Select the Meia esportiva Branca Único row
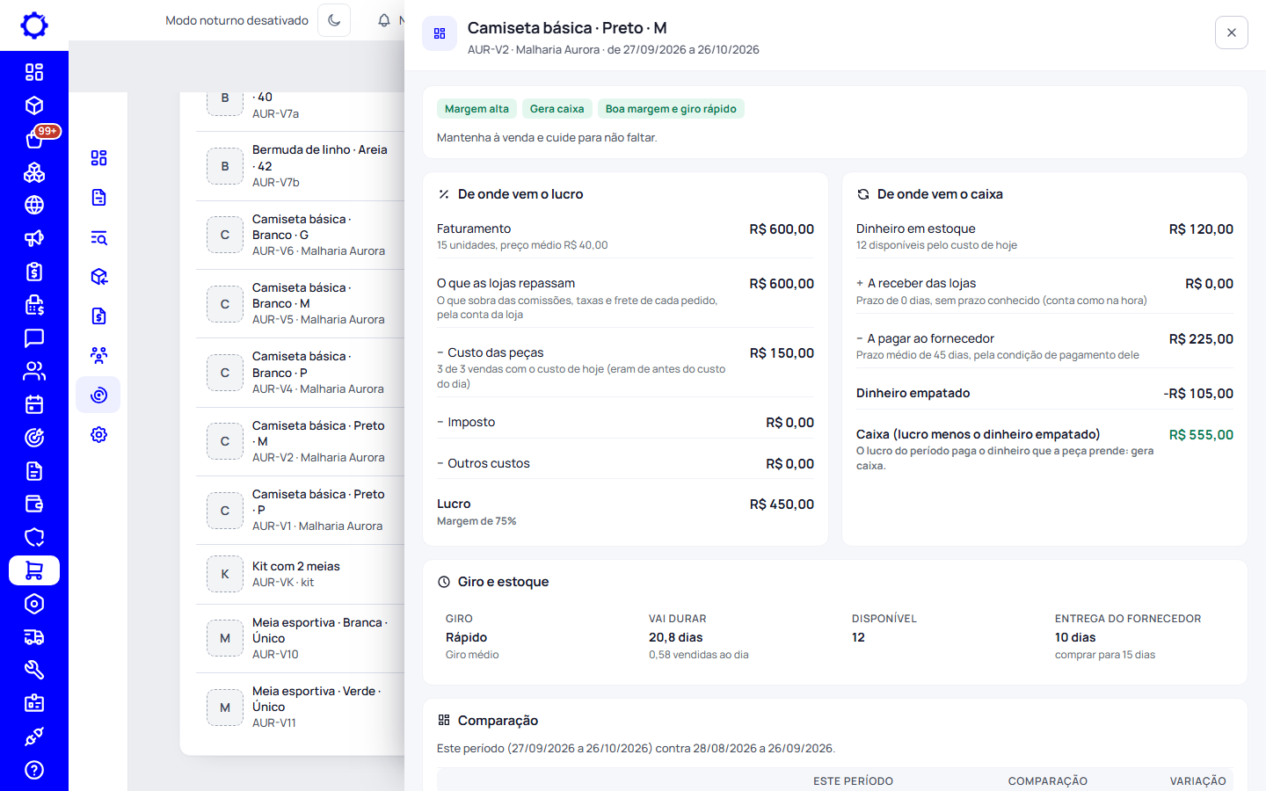 point(300,638)
